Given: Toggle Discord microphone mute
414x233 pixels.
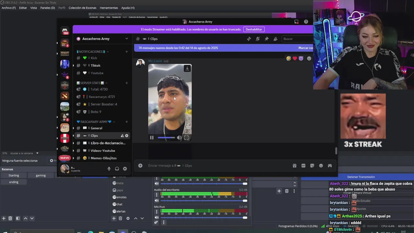Looking at the screenshot, I should [x=109, y=169].
